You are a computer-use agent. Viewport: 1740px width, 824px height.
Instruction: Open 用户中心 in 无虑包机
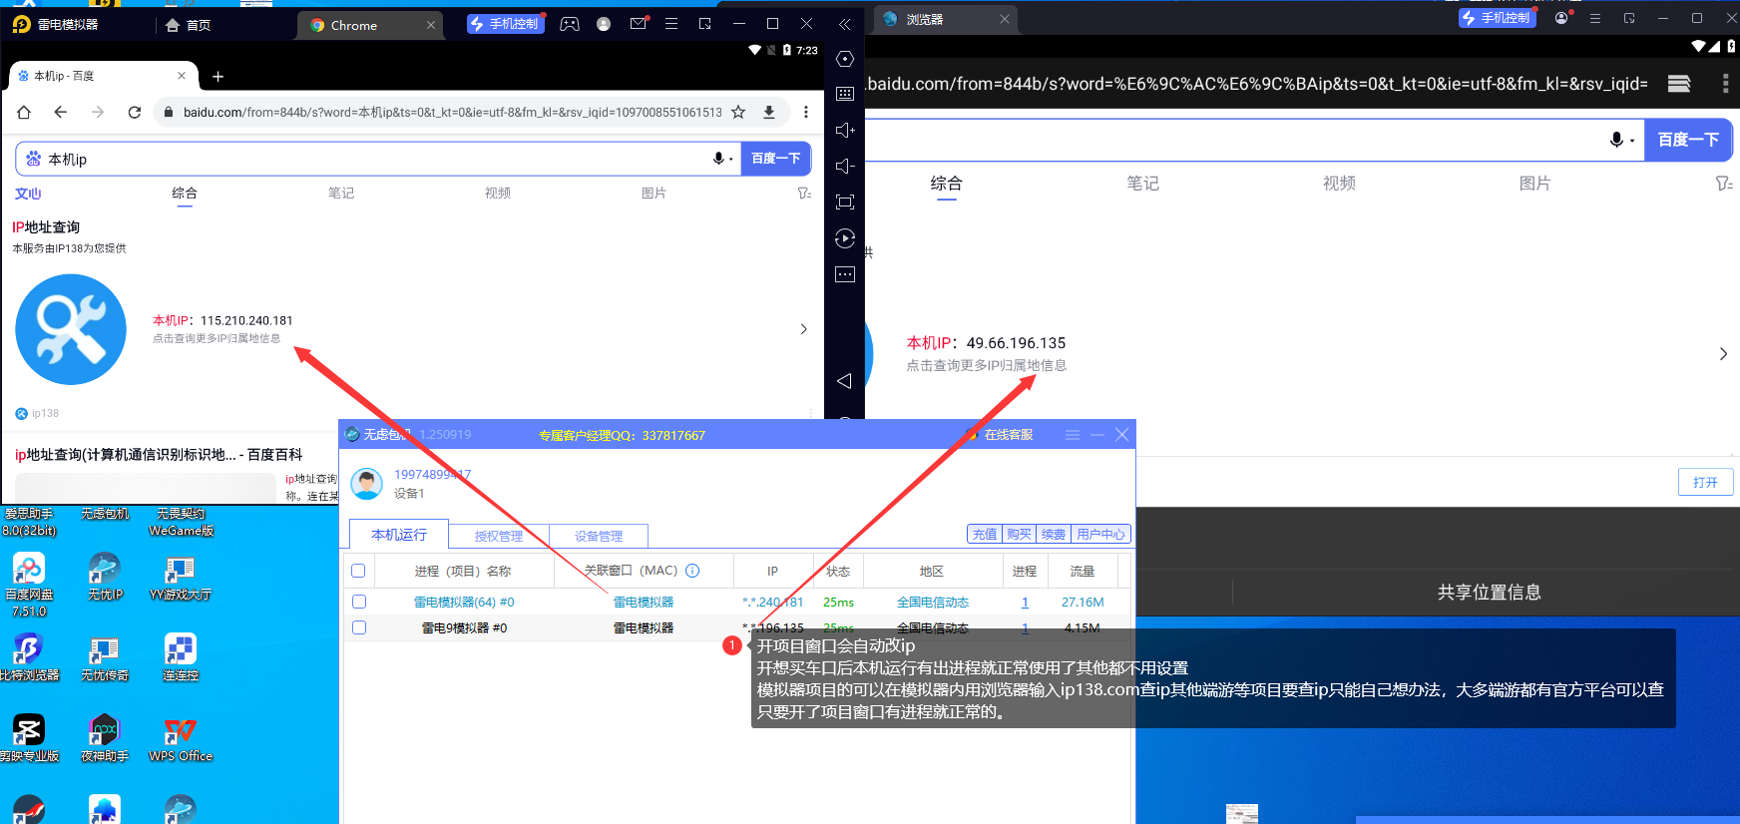click(x=1100, y=535)
